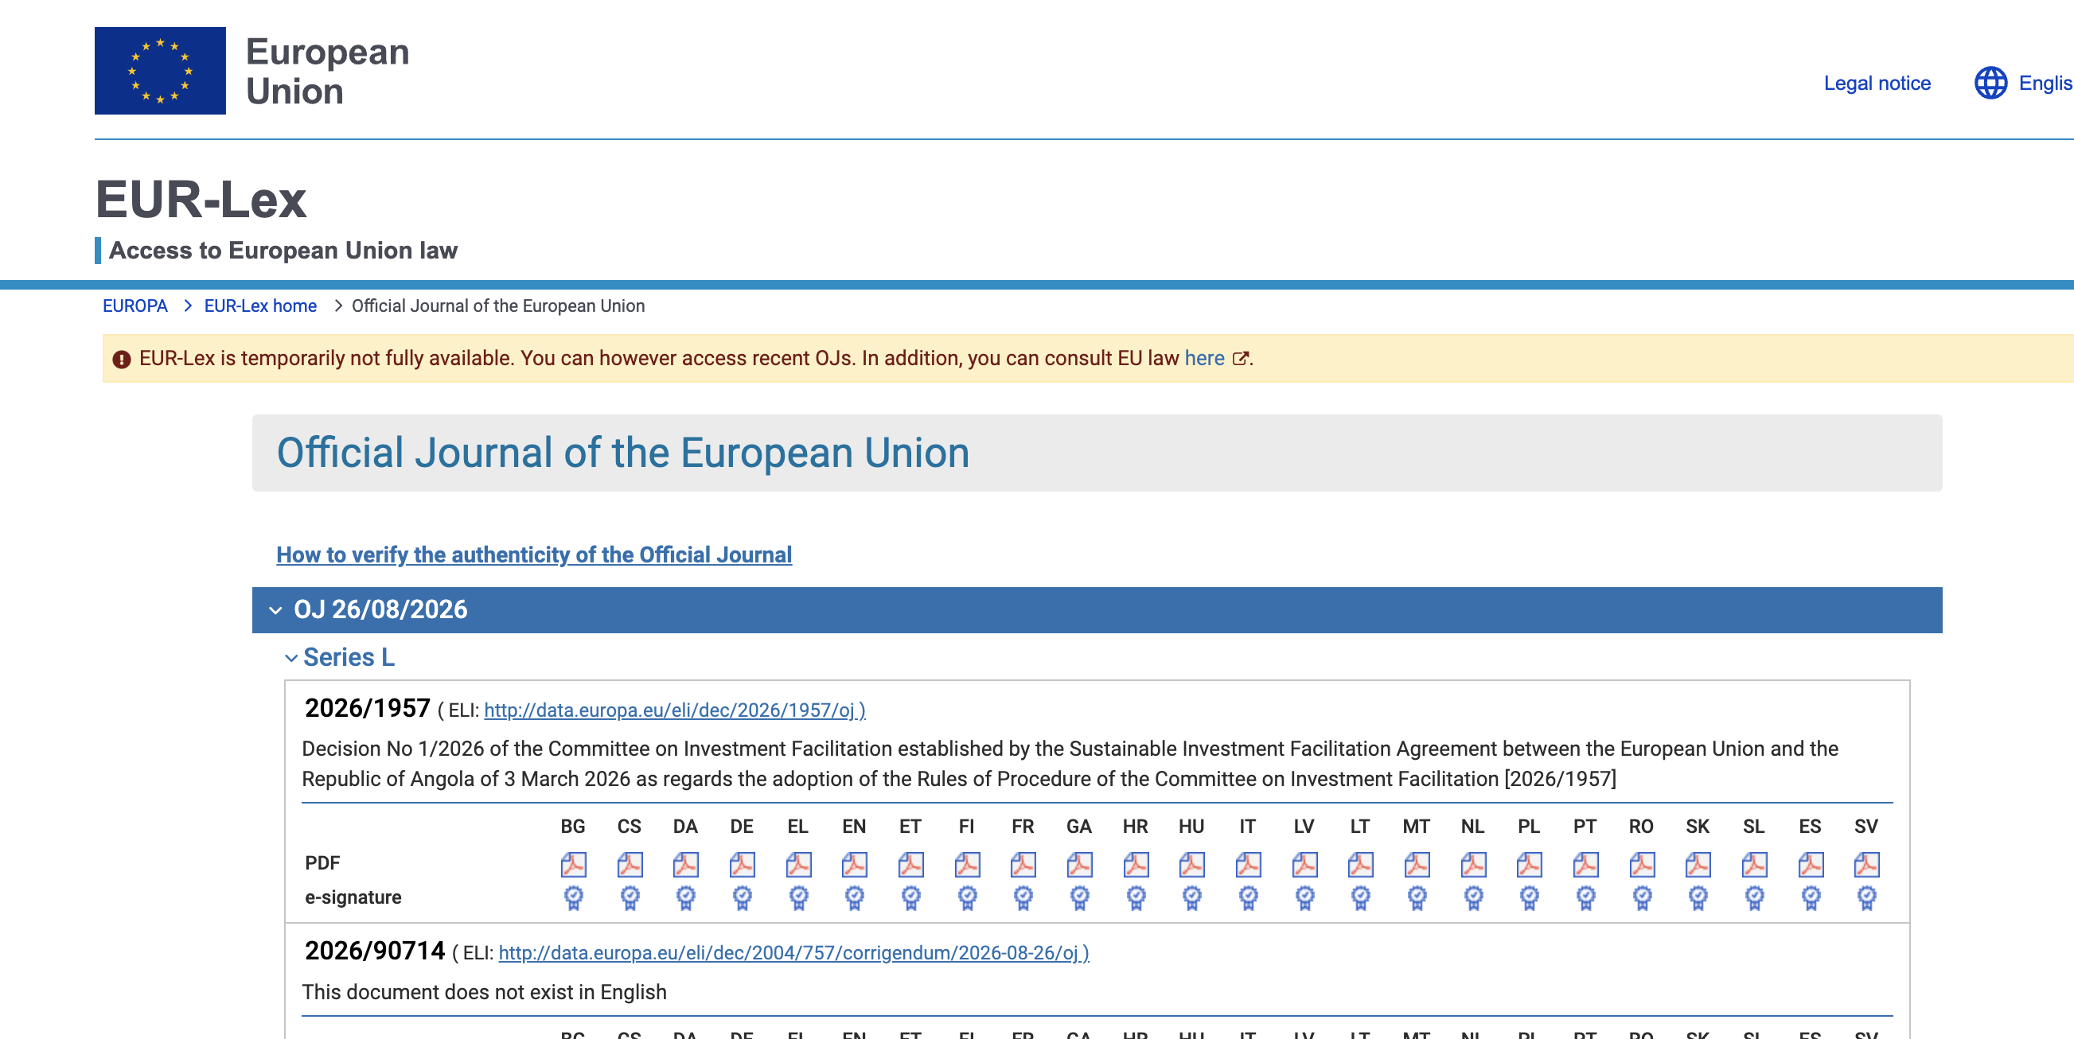Open the CS PDF for document 2026/1957
Viewport: 2074px width, 1039px height.
pos(630,864)
